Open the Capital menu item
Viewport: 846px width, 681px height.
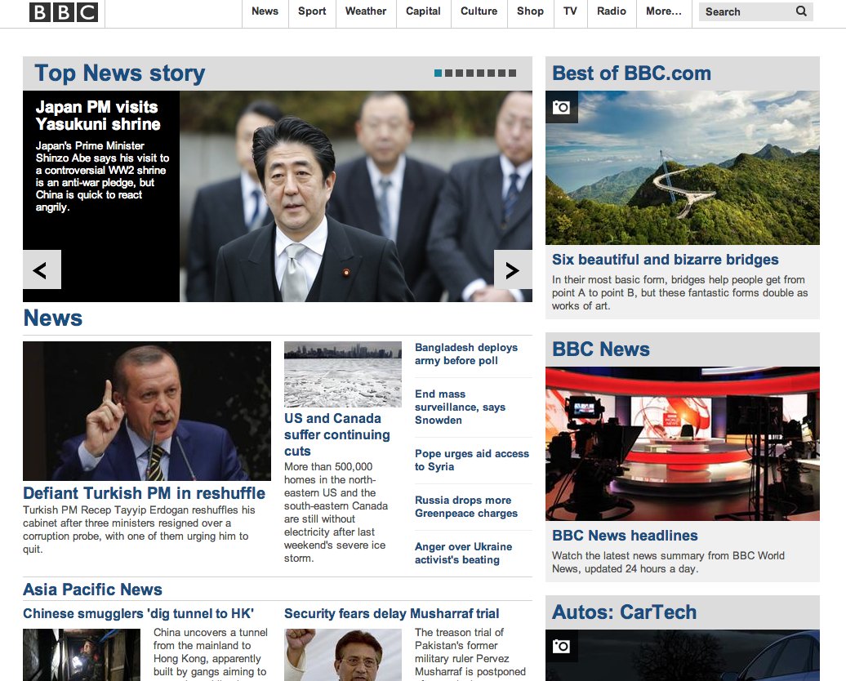click(x=423, y=11)
